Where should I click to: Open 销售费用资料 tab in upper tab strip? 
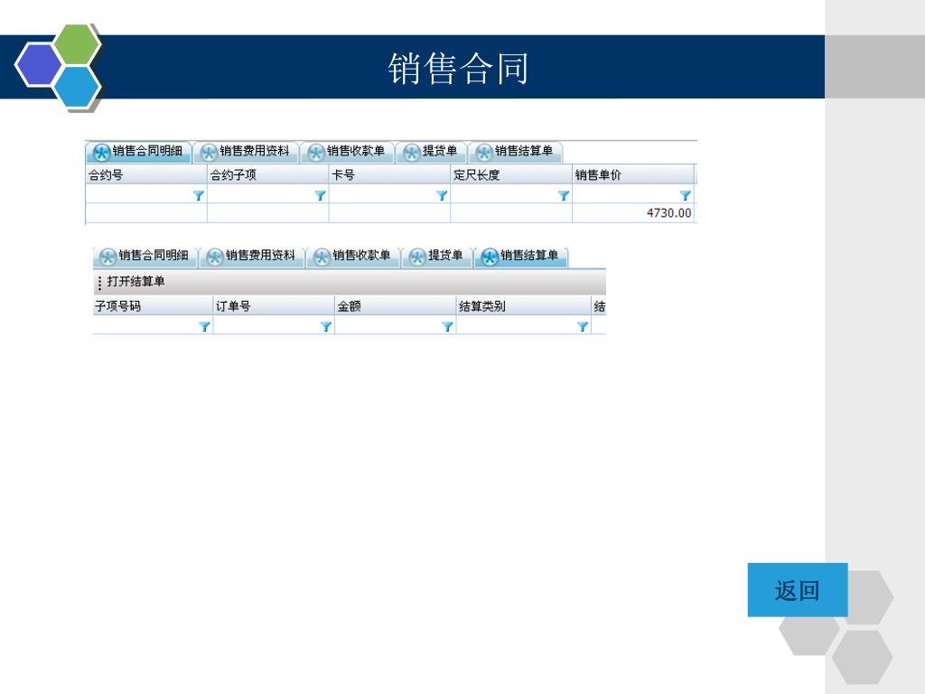tap(246, 152)
